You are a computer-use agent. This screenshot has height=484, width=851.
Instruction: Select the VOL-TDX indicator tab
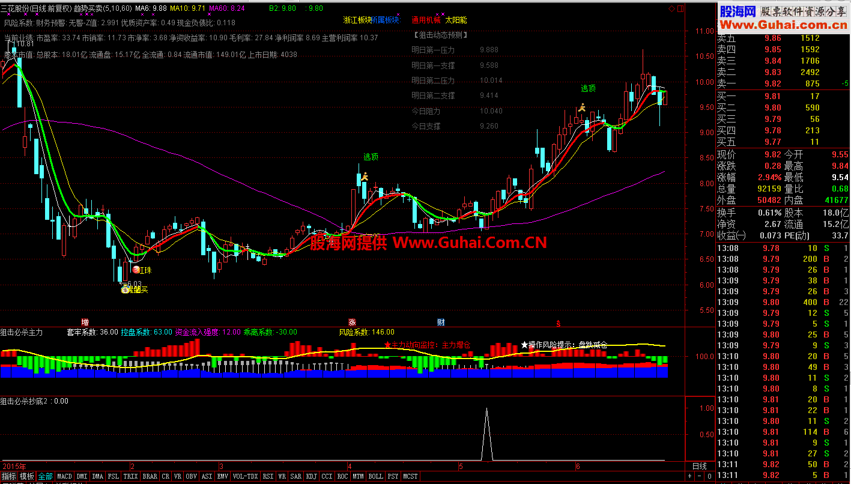244,476
